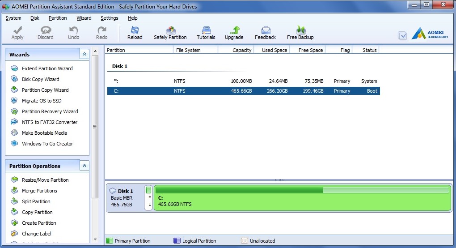
Task: Click the sidebar scroll up arrow
Action: tap(95, 51)
